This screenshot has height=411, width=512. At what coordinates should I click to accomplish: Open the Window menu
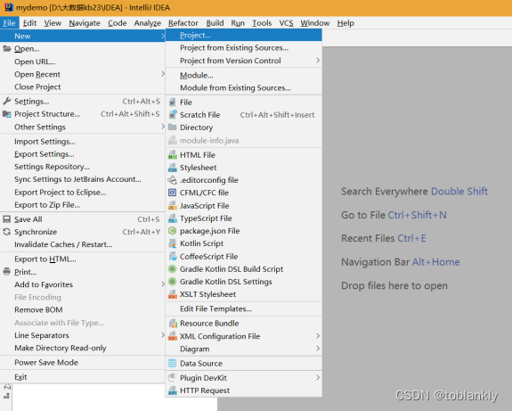point(315,23)
